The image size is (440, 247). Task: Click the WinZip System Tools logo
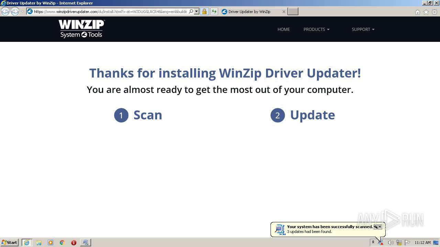click(81, 29)
